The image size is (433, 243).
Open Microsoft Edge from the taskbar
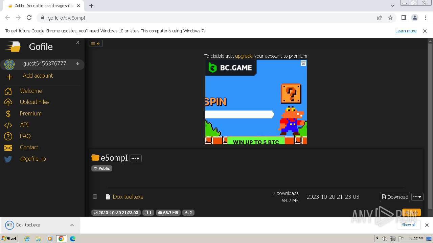point(73,239)
